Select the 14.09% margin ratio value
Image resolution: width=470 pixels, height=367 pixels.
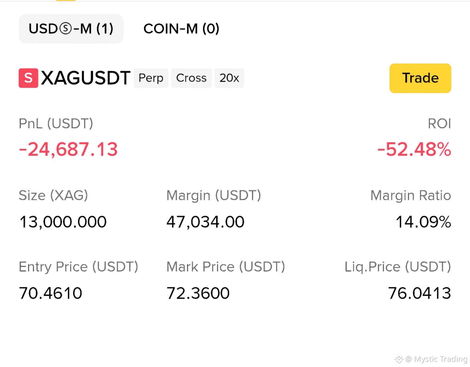(x=423, y=222)
